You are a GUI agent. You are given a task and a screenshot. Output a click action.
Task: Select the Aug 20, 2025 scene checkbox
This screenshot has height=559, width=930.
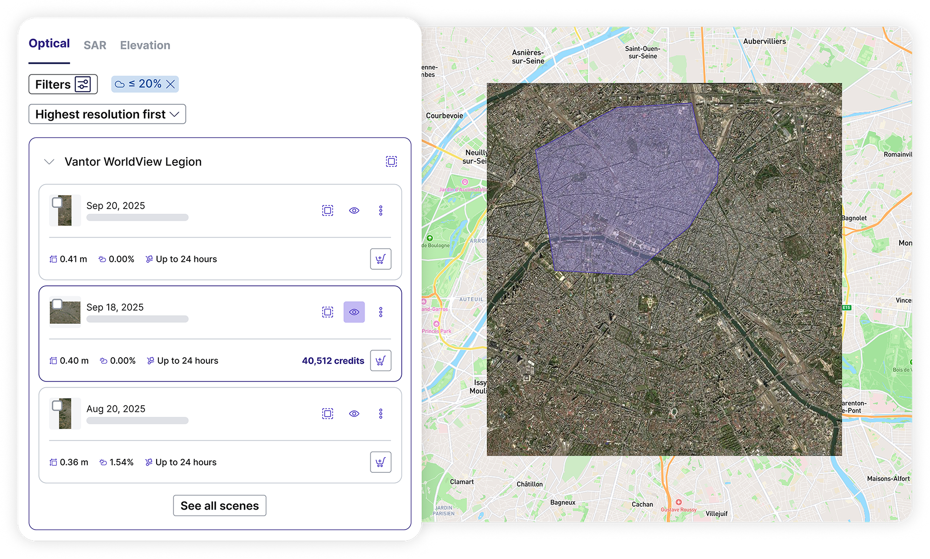click(x=57, y=406)
